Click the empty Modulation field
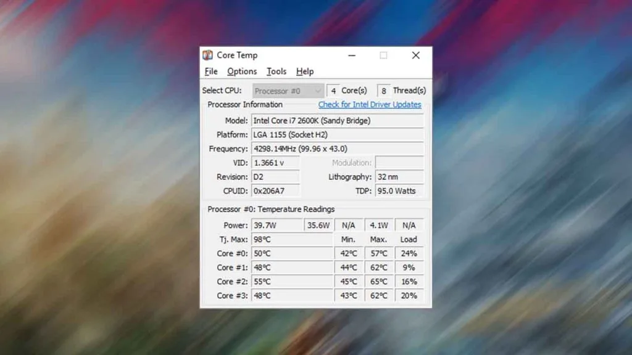The height and width of the screenshot is (355, 632). point(399,163)
